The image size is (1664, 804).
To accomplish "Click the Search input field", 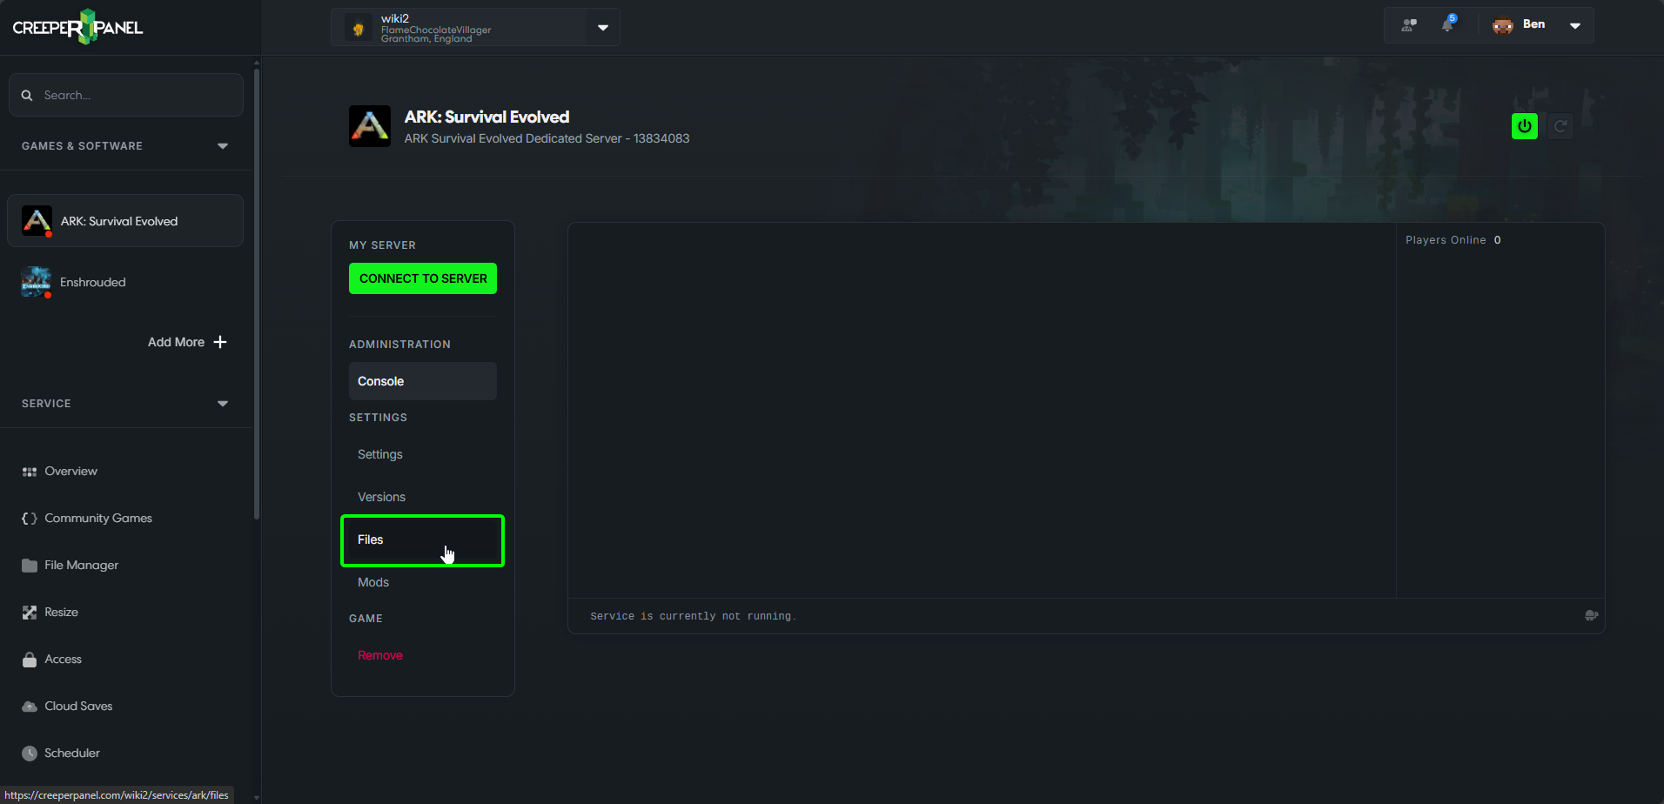I will pos(126,95).
